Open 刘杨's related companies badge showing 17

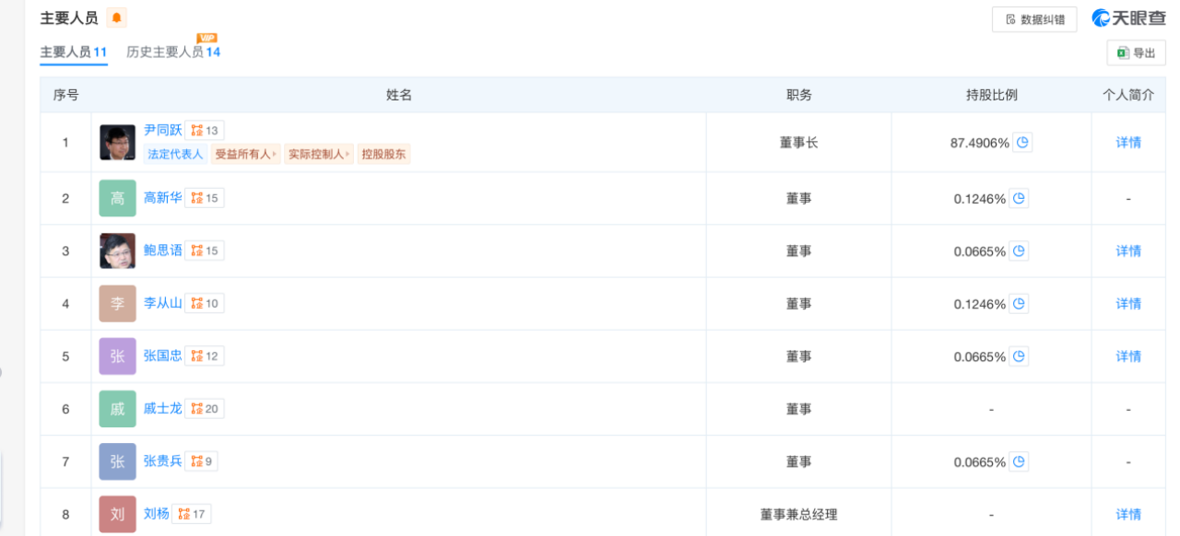191,514
